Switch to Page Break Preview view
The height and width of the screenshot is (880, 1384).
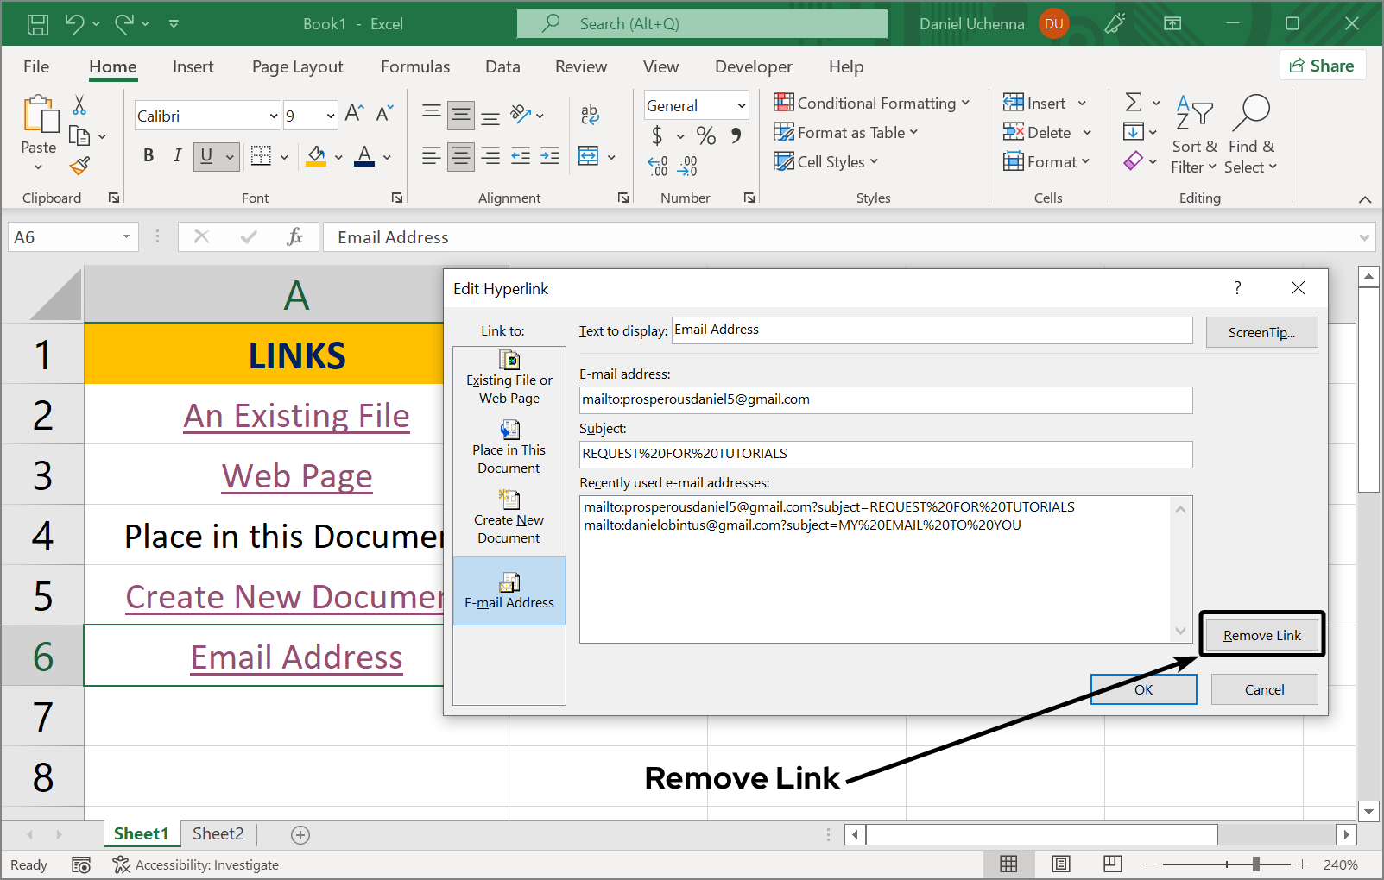click(x=1112, y=864)
